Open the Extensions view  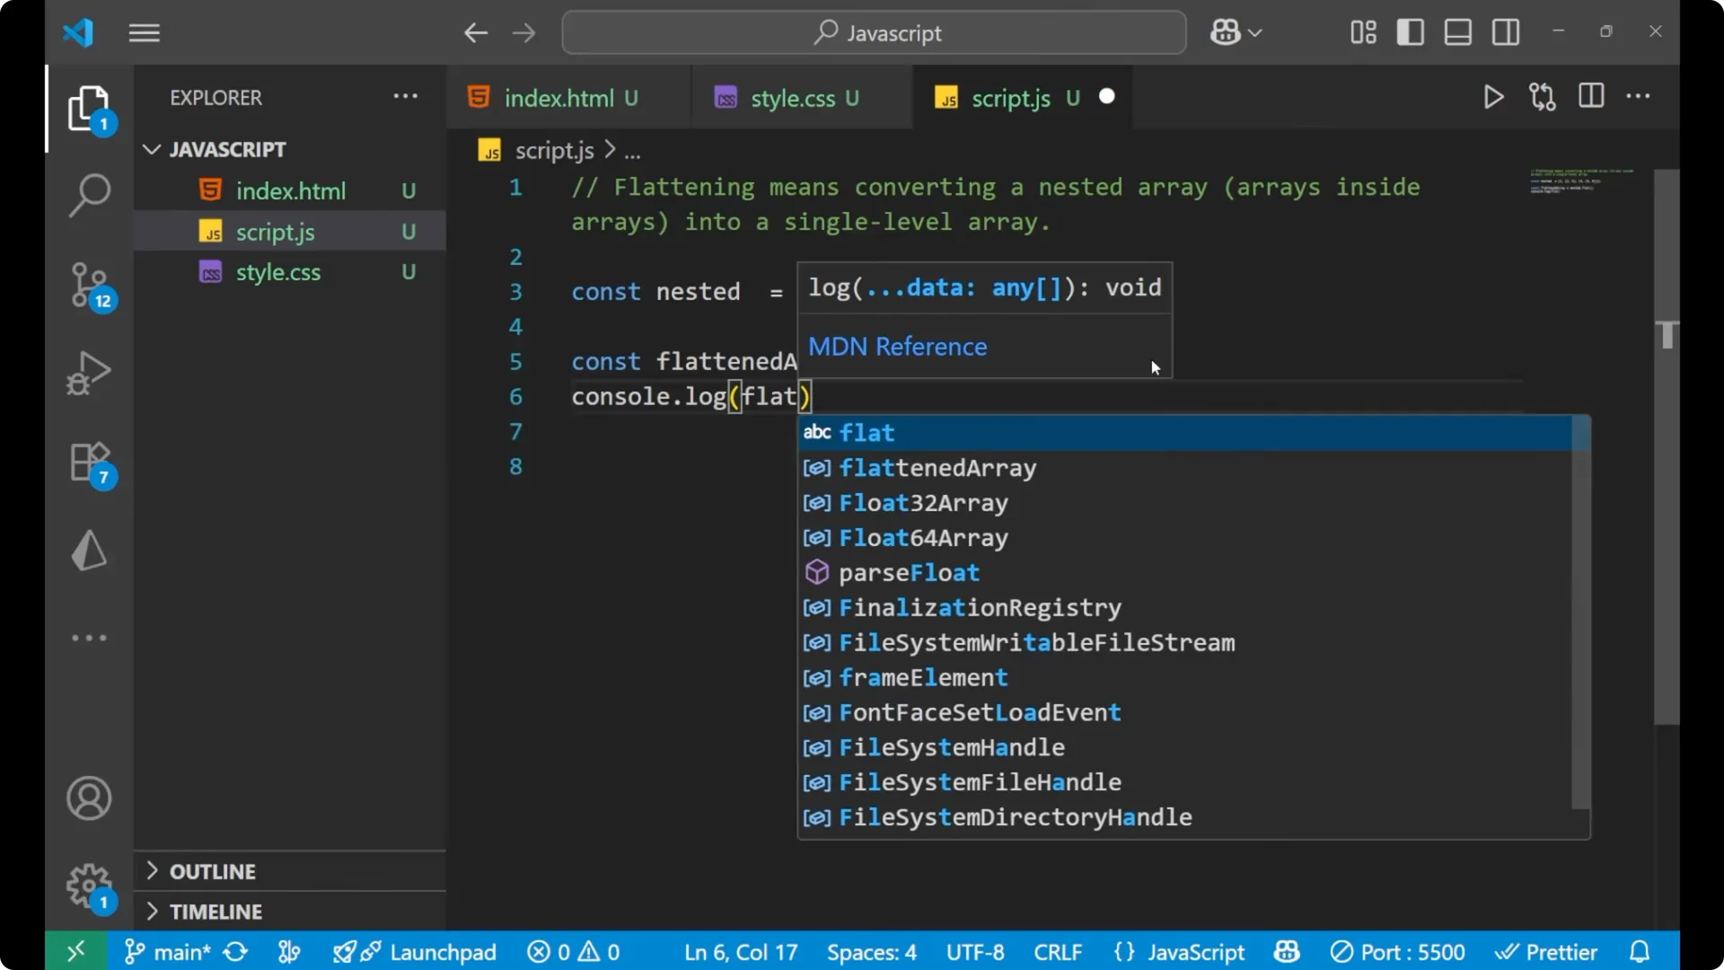pos(87,462)
